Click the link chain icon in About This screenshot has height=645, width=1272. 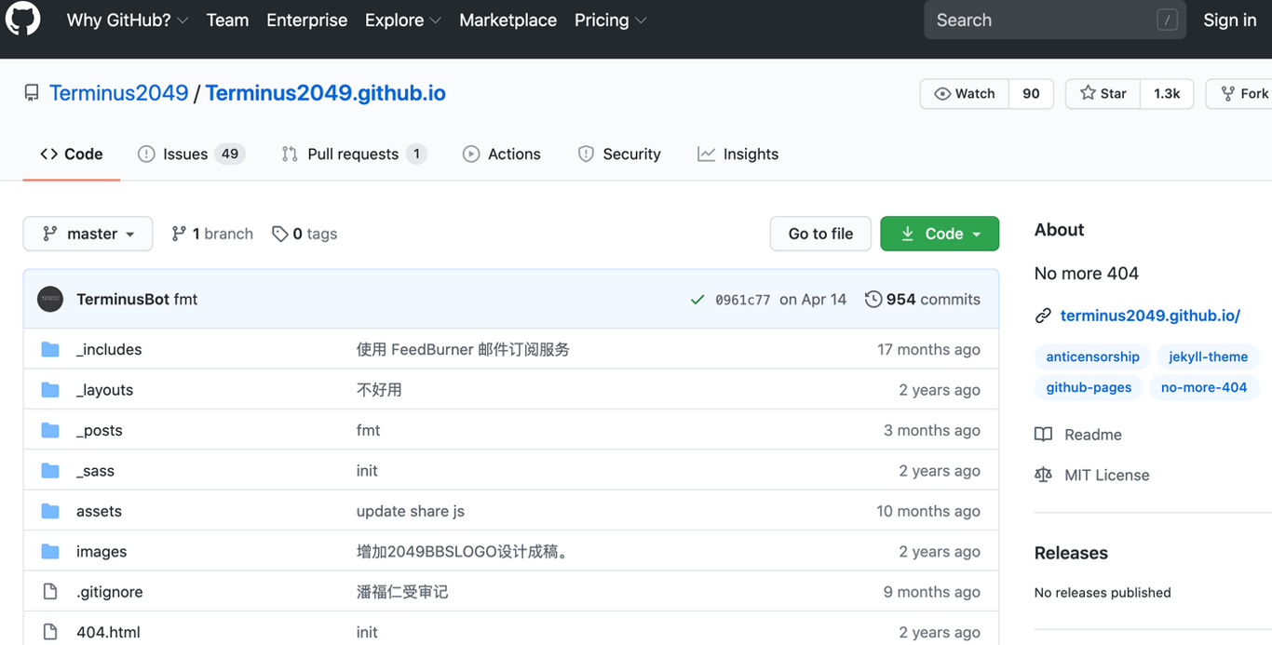[1043, 316]
